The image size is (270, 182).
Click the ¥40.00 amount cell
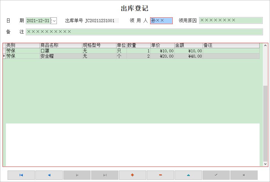coord(189,56)
